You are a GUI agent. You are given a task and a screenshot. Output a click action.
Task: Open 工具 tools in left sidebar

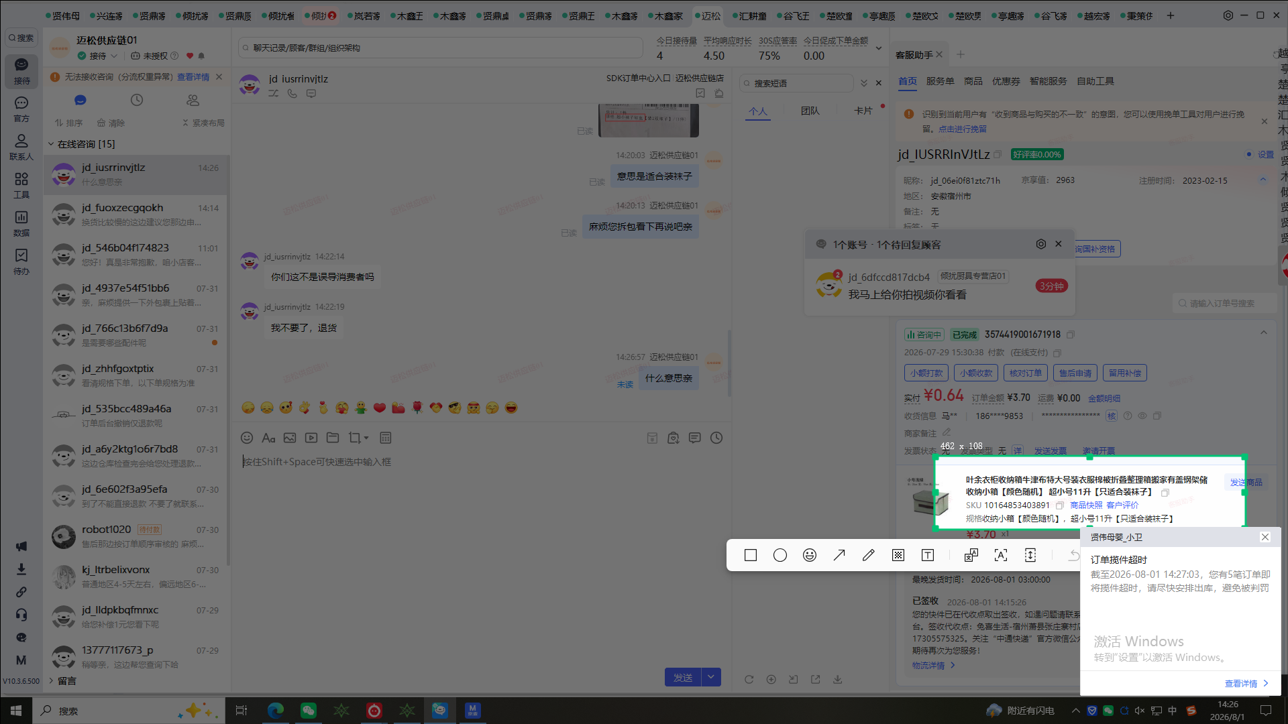pyautogui.click(x=21, y=185)
